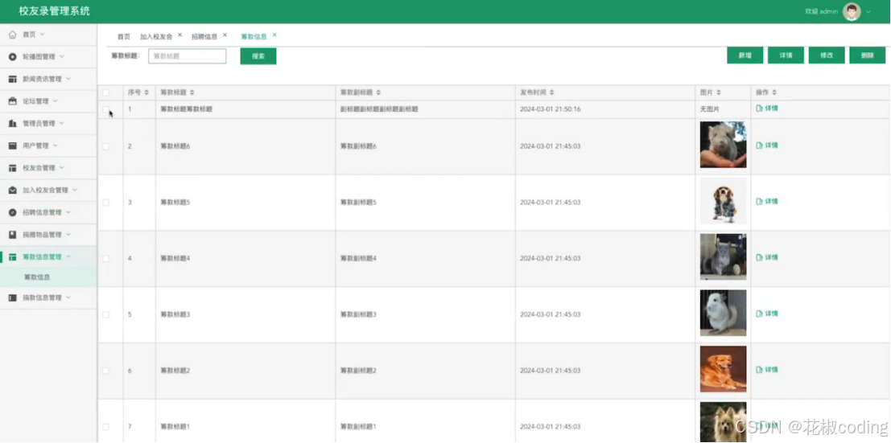Expand 论坛管理 menu chevron
The width and height of the screenshot is (891, 443).
click(x=55, y=101)
